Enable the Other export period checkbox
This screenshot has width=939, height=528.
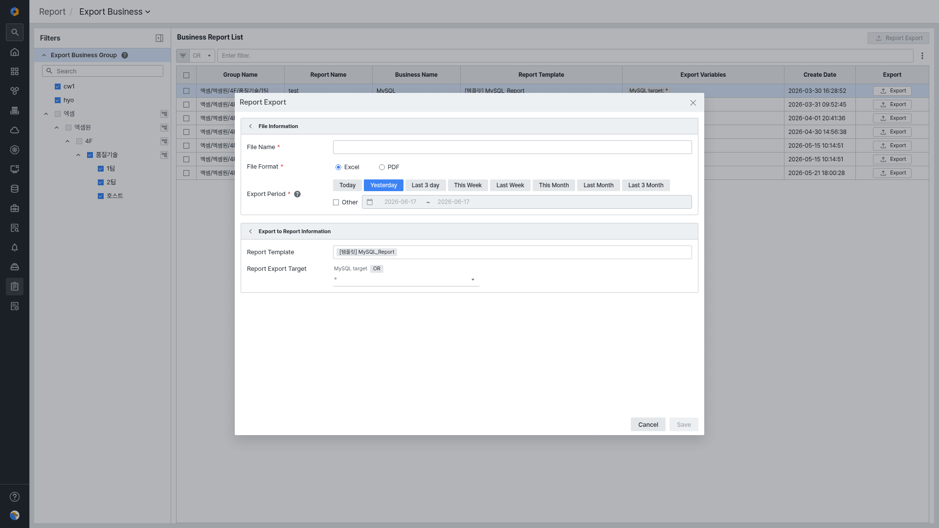pos(336,202)
